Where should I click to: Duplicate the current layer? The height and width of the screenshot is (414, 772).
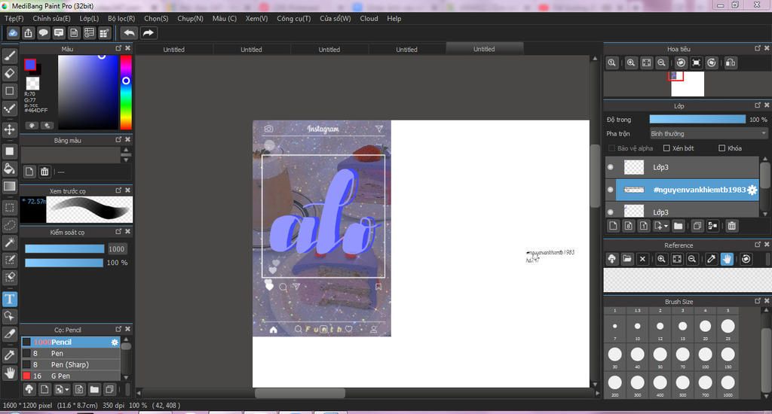coord(697,226)
